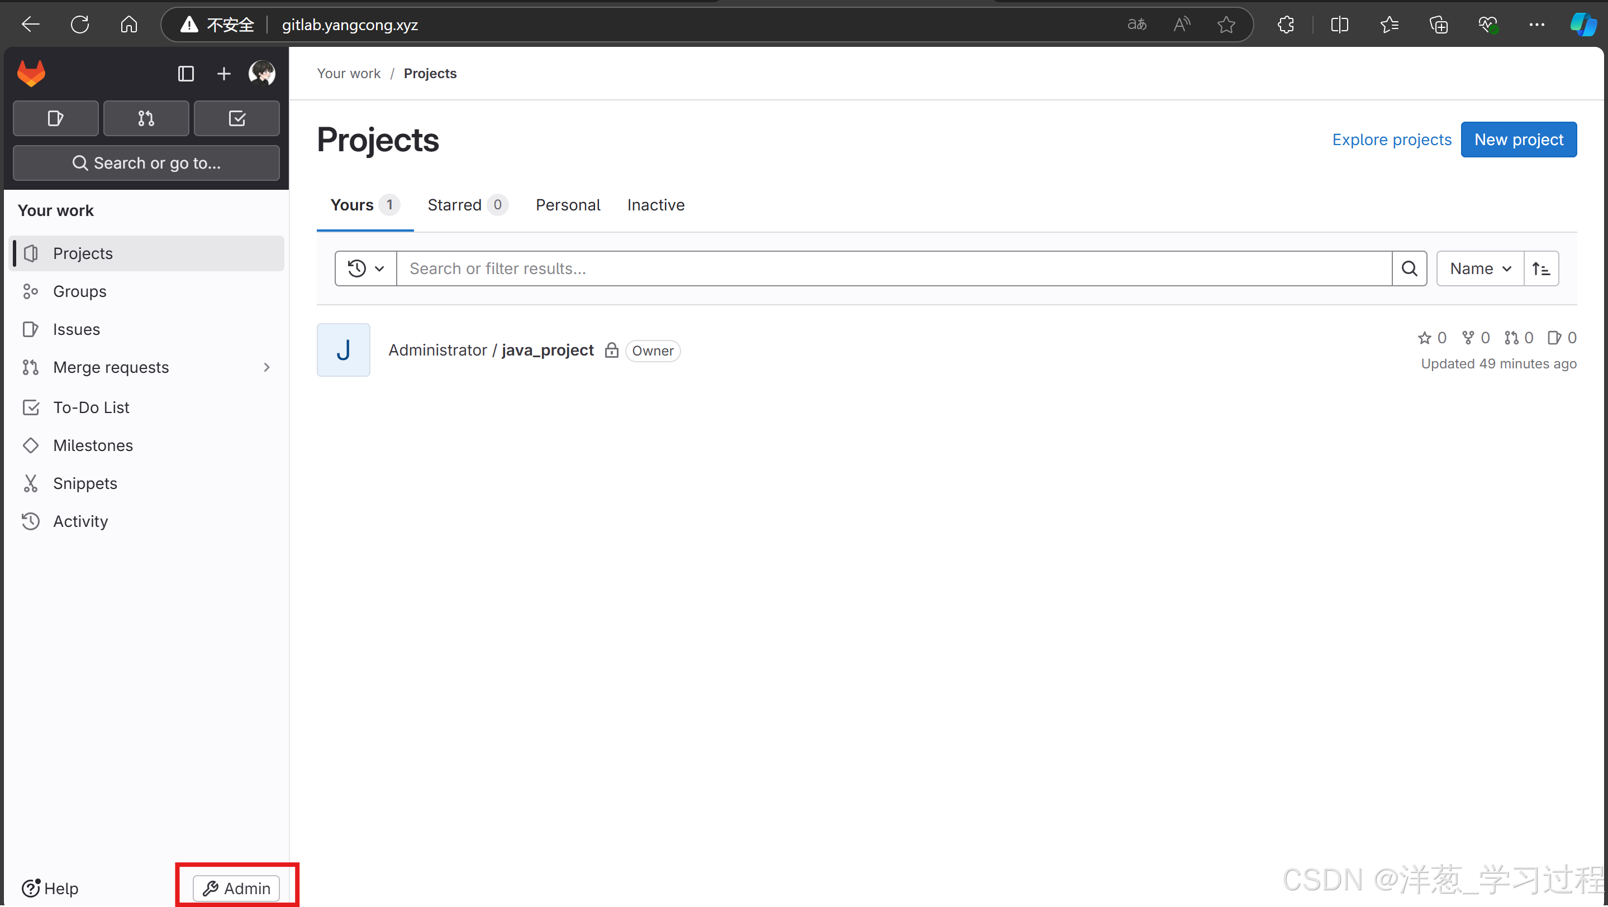The height and width of the screenshot is (907, 1608).
Task: Open the Name sort dropdown
Action: click(x=1479, y=268)
